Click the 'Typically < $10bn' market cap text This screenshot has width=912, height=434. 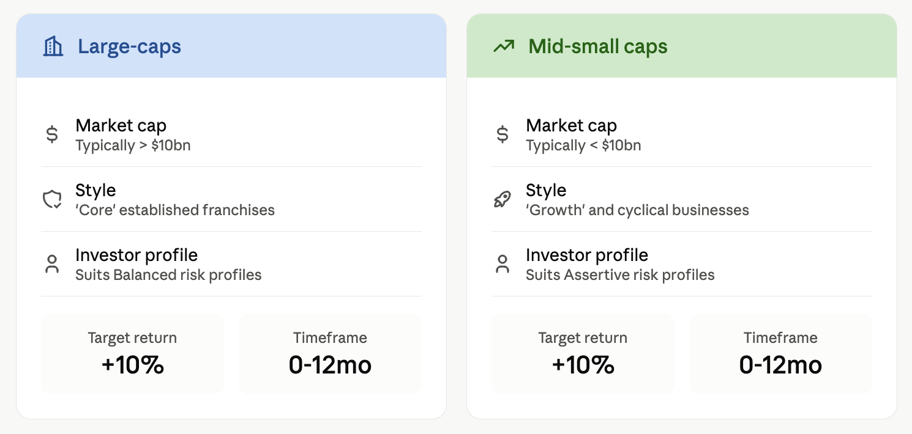pos(583,145)
